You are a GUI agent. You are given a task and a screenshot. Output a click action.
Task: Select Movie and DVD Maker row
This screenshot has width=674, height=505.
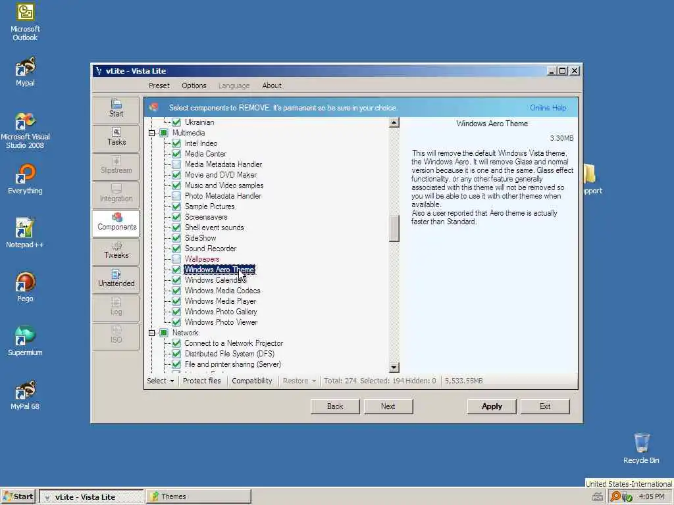[x=220, y=175]
